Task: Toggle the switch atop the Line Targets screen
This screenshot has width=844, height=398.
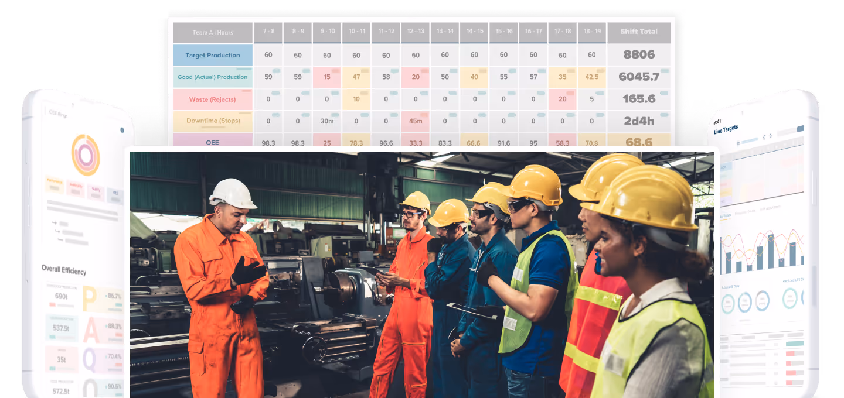Action: tap(800, 129)
